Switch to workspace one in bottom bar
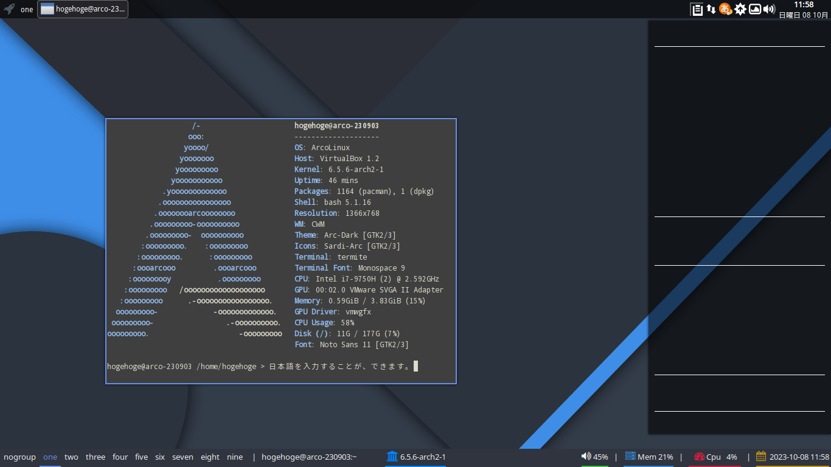 click(50, 457)
